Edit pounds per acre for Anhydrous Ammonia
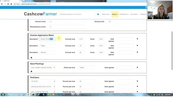The width and height of the screenshot is (173, 97). point(86,86)
